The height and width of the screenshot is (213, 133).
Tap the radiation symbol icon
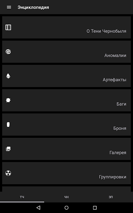(x=8, y=173)
